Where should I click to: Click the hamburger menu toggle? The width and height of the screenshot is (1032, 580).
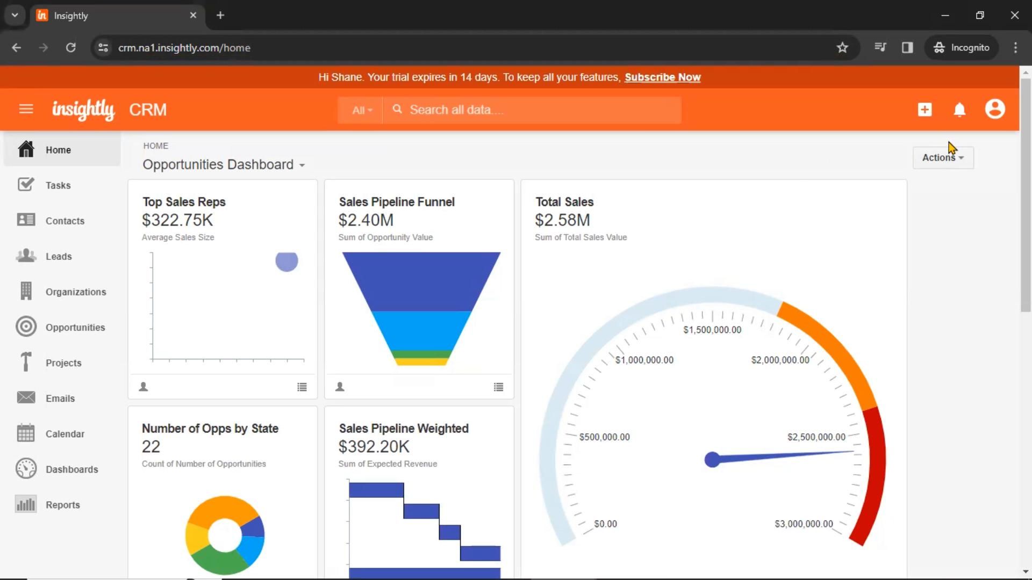25,109
